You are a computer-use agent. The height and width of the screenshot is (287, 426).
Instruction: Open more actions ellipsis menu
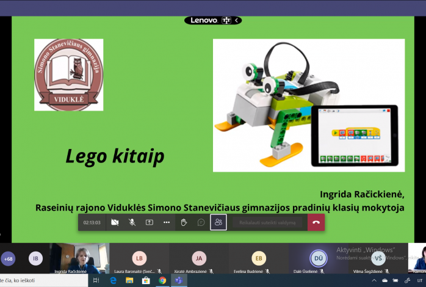(166, 222)
